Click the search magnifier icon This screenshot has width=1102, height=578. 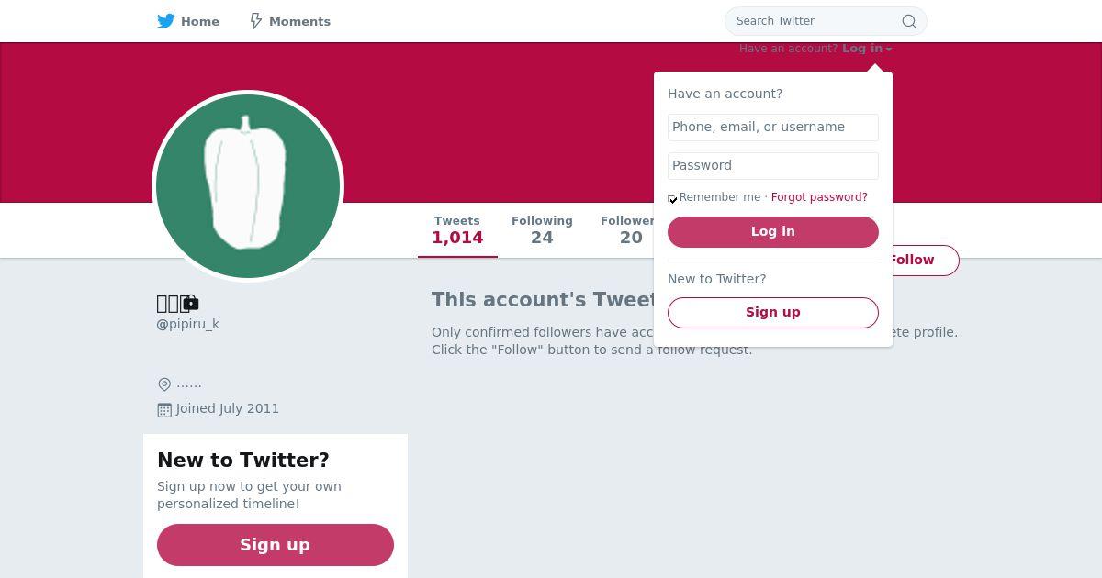[x=908, y=21]
